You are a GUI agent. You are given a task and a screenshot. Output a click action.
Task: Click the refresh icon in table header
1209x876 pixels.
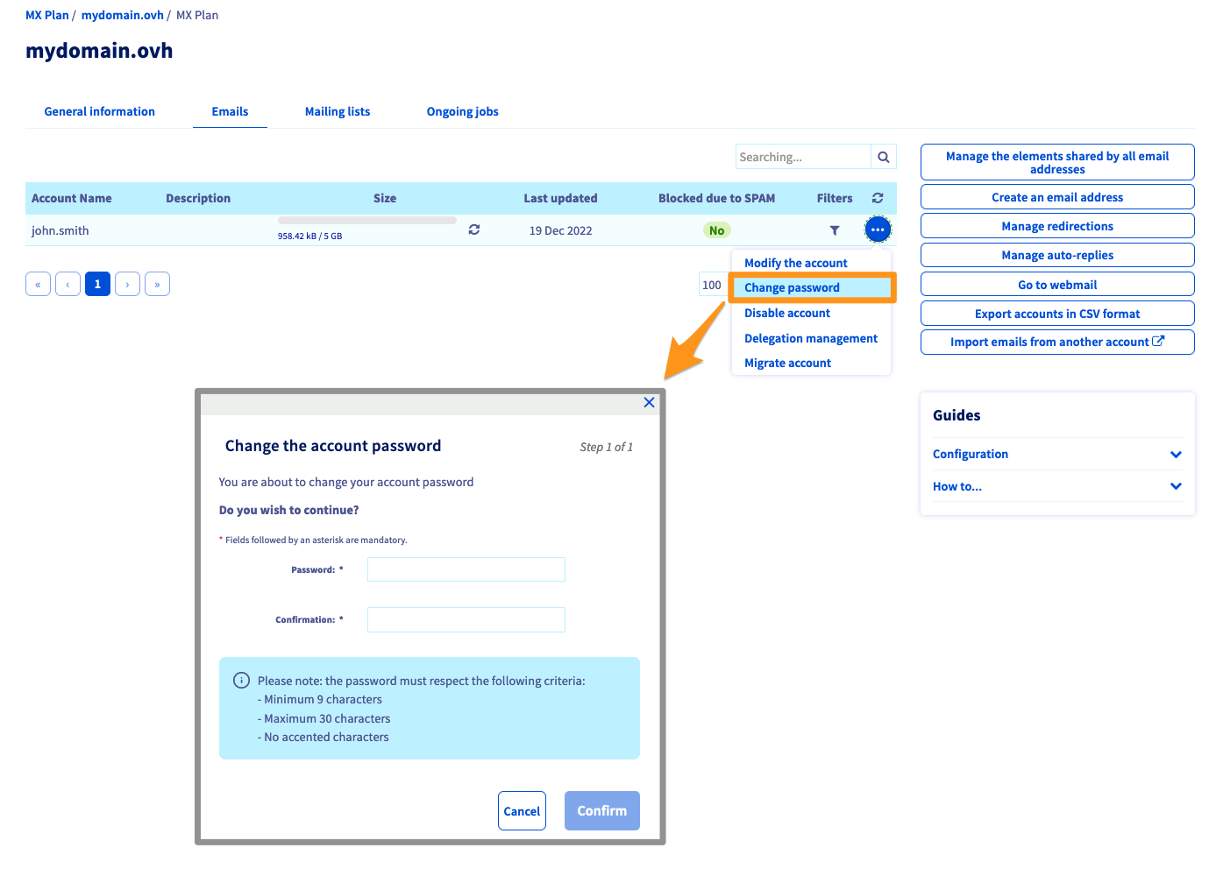click(877, 198)
